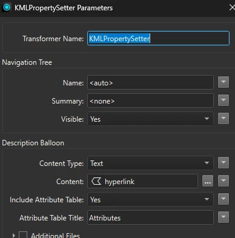Open the options arrow beside Content field
This screenshot has width=235, height=238.
pyautogui.click(x=223, y=181)
